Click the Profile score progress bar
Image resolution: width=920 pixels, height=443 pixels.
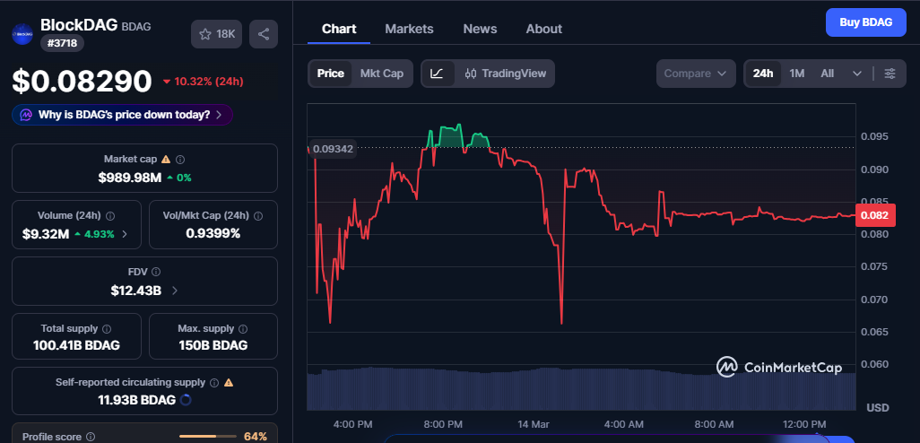[x=206, y=437]
